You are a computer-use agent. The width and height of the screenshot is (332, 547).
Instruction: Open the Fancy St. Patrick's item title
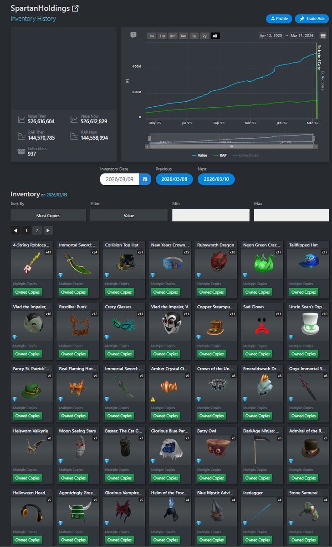31,369
